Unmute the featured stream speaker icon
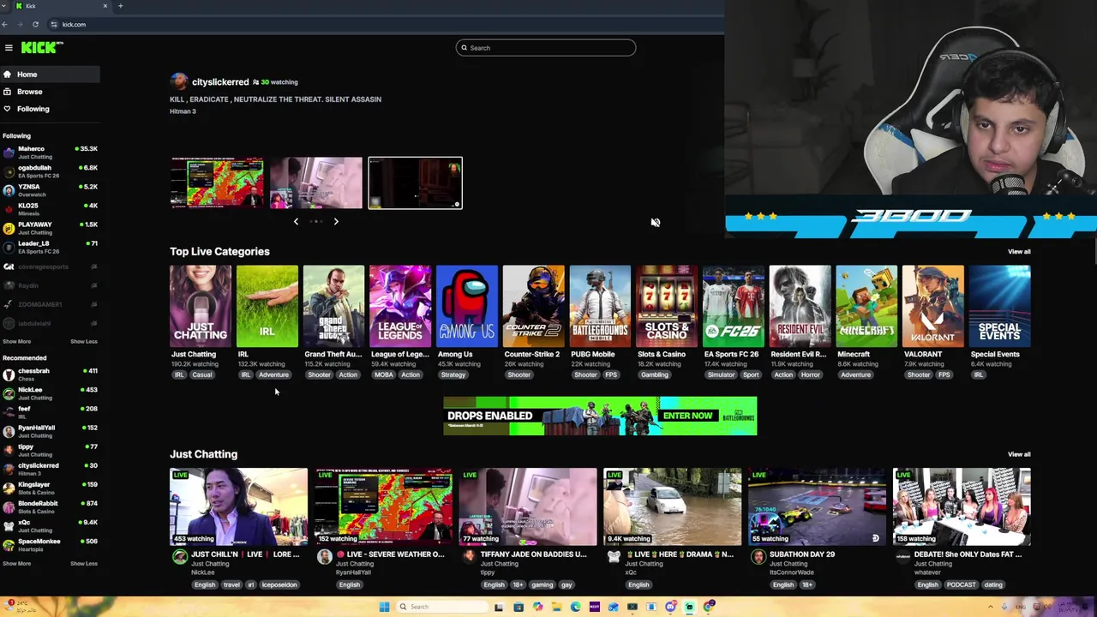Screen dimensions: 1097x617 tap(655, 222)
